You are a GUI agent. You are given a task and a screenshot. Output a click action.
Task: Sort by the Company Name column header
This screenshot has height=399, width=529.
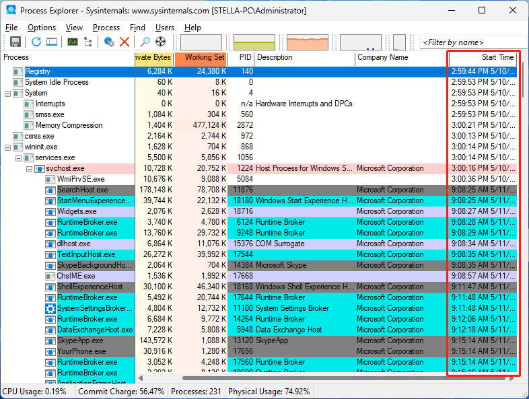pyautogui.click(x=402, y=57)
